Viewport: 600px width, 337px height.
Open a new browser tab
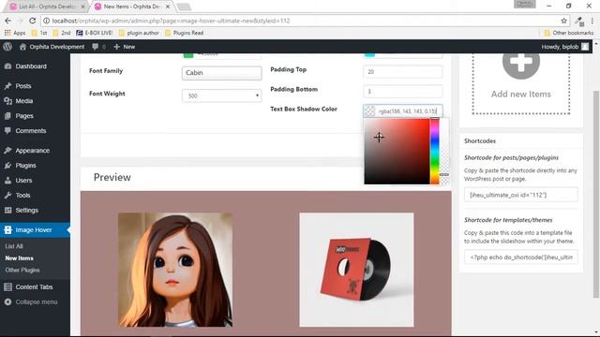coord(184,7)
